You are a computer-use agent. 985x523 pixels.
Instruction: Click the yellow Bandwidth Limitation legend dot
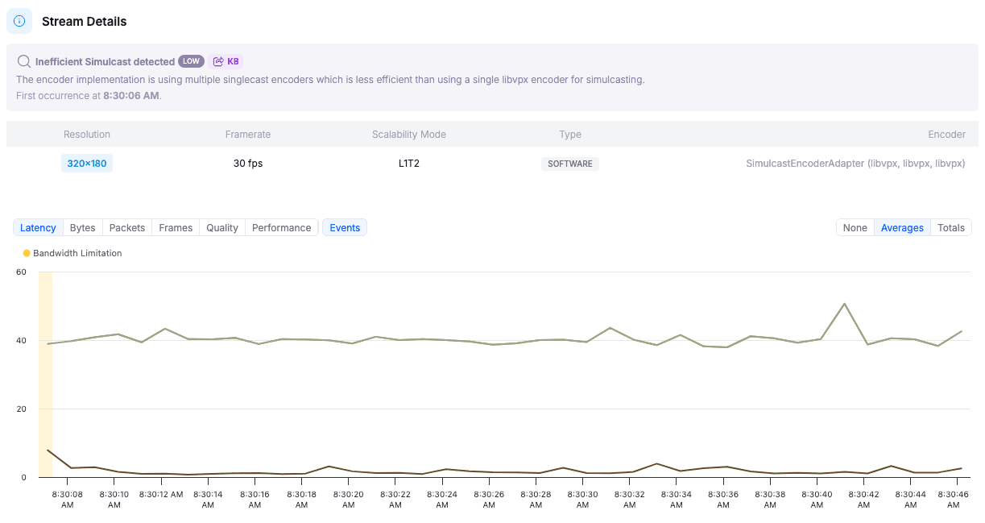(x=27, y=253)
